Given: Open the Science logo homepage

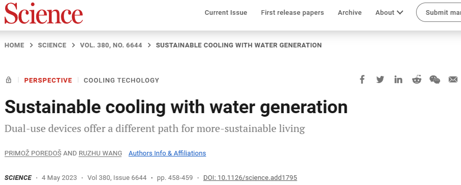Looking at the screenshot, I should point(43,14).
